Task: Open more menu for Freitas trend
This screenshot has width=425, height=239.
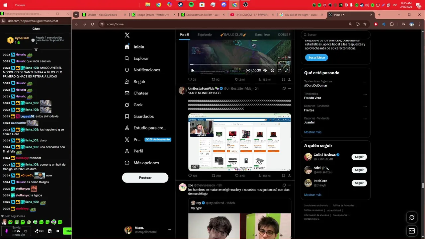Action: pos(365,107)
